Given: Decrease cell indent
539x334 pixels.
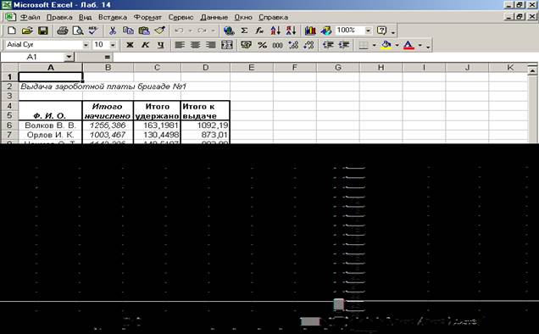Looking at the screenshot, I should click(x=328, y=45).
